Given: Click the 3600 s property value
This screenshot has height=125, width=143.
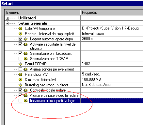Looking at the screenshot, I should tap(87, 39).
